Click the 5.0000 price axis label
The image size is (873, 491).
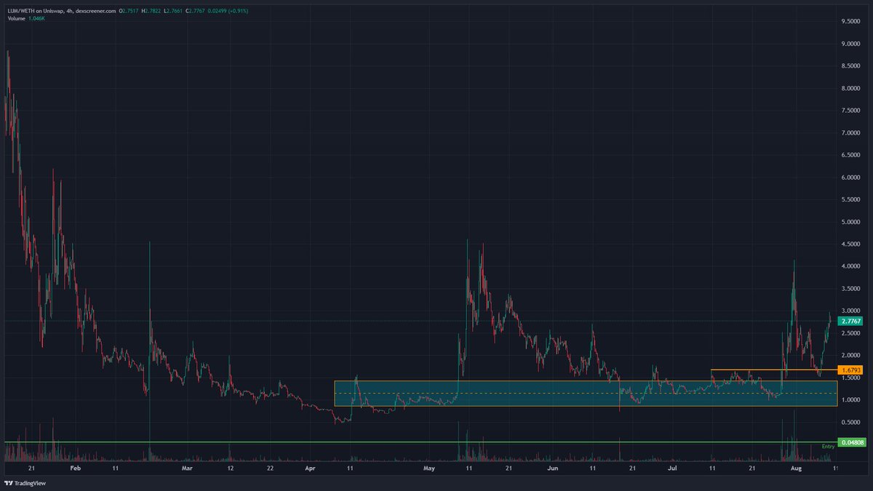[x=851, y=222]
